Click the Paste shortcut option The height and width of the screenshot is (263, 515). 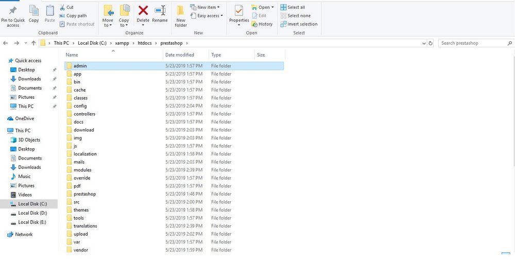[x=77, y=24]
